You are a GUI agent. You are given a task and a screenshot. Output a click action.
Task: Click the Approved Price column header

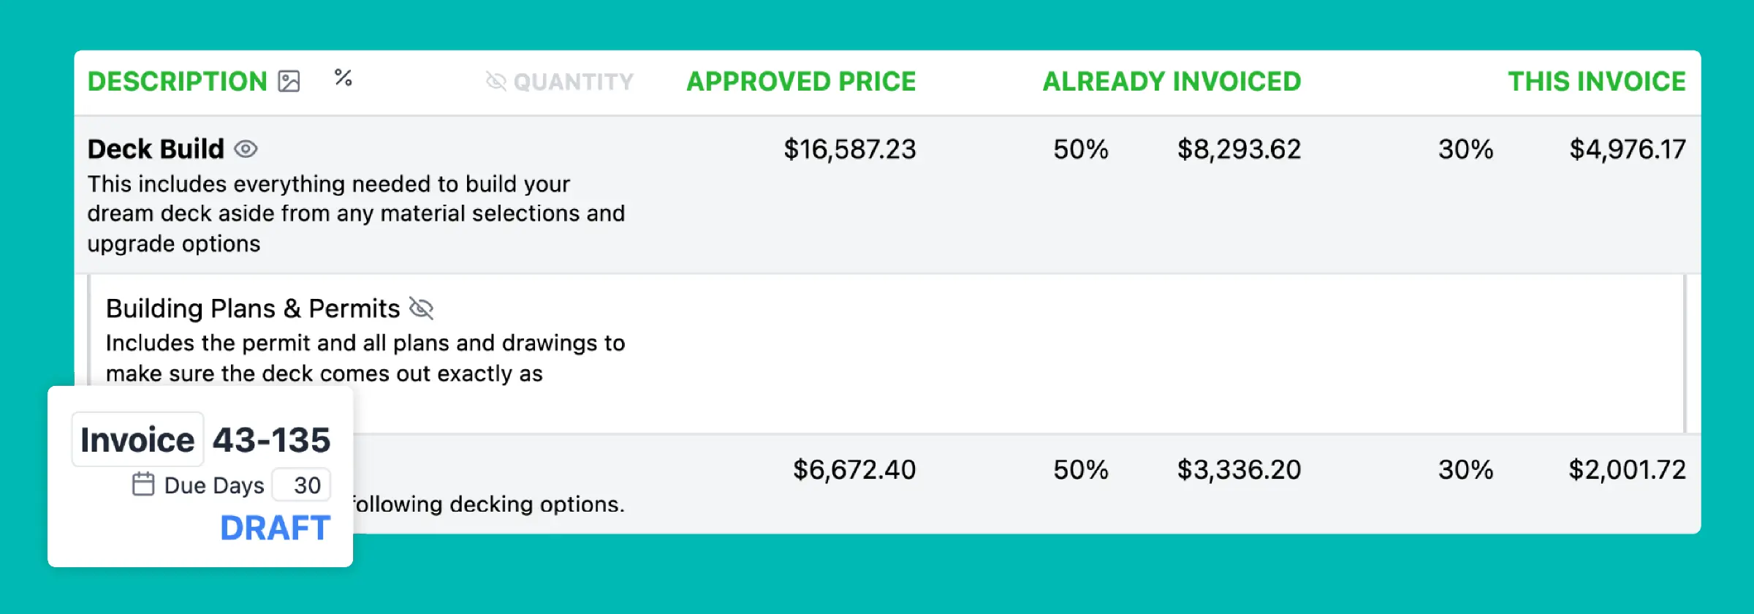click(x=800, y=81)
